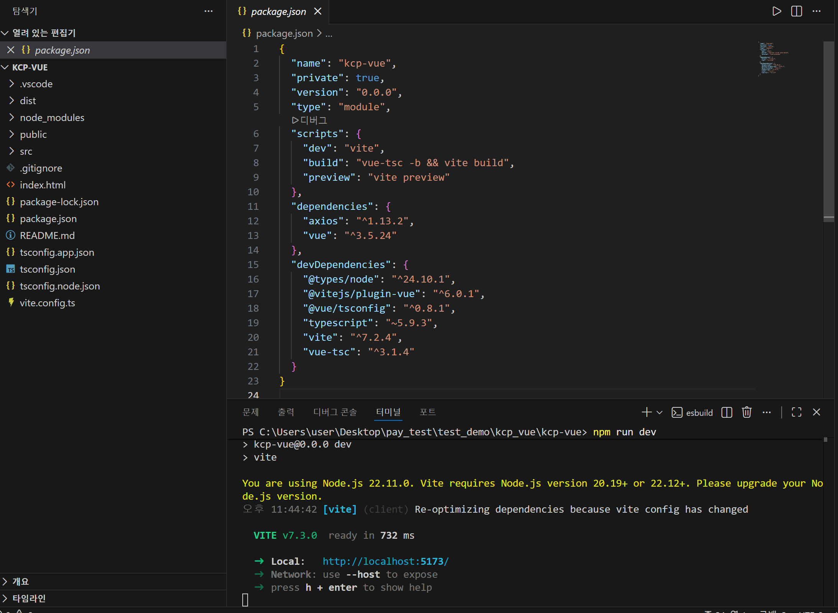Expand the src folder
The height and width of the screenshot is (613, 838).
click(26, 151)
